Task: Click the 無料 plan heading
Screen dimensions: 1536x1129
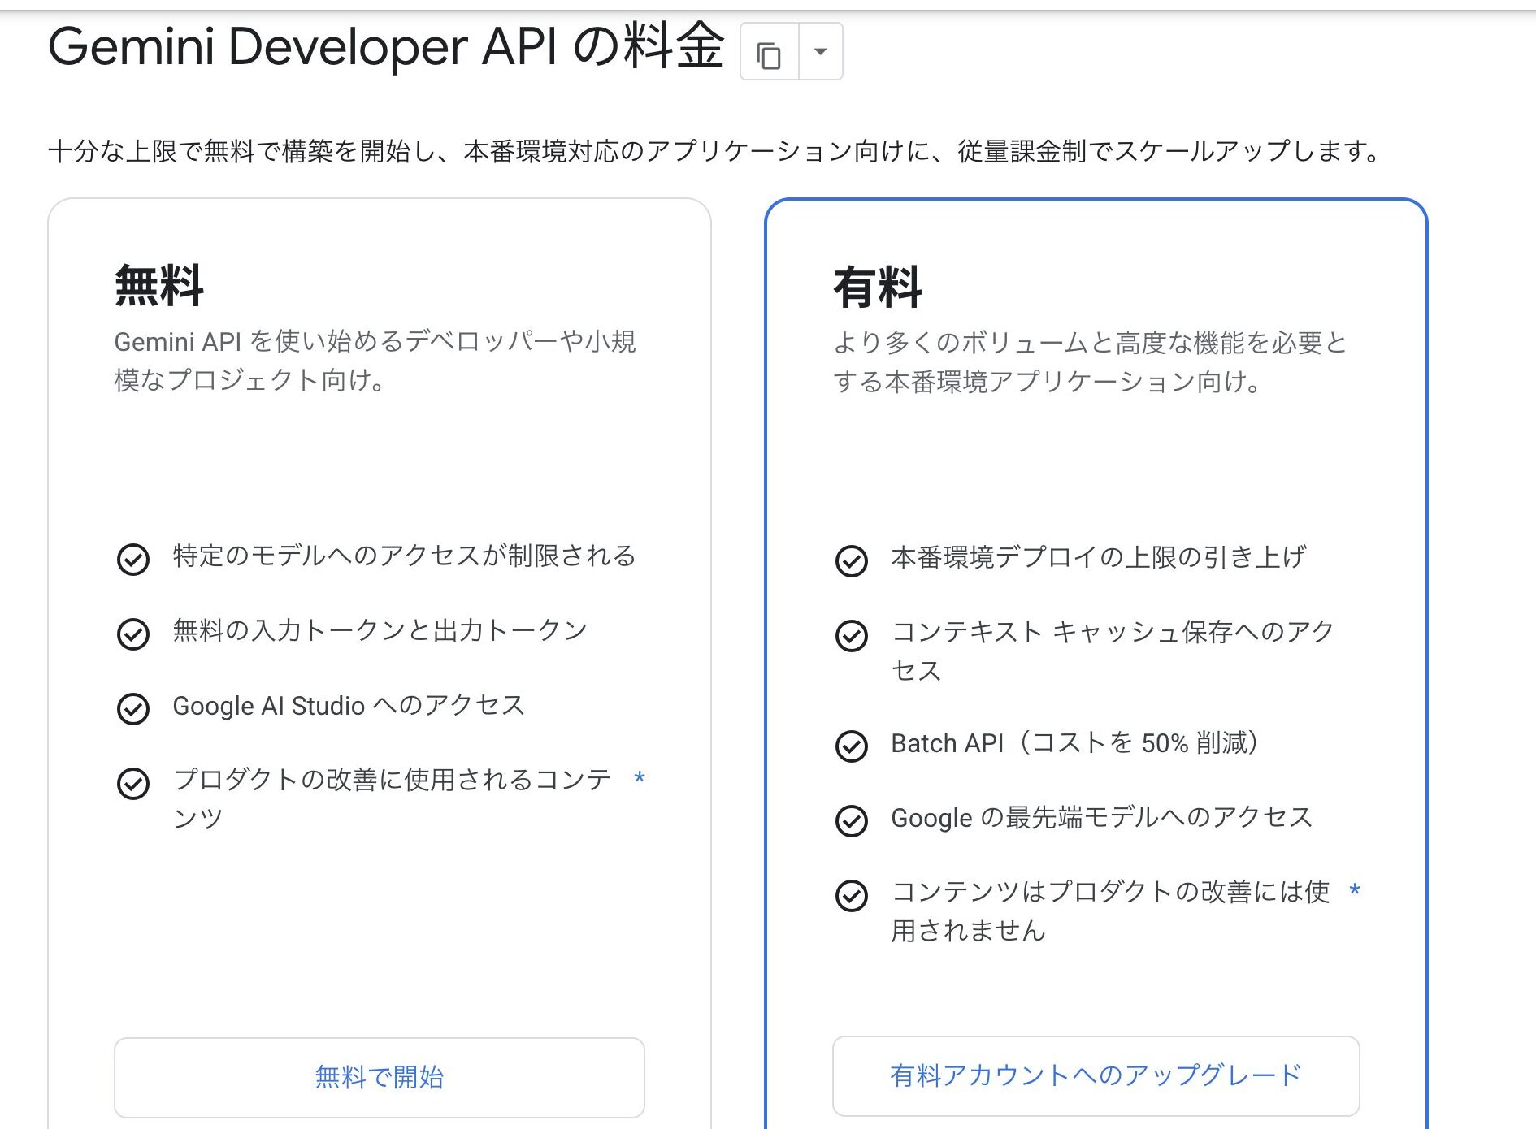Action: click(x=159, y=286)
